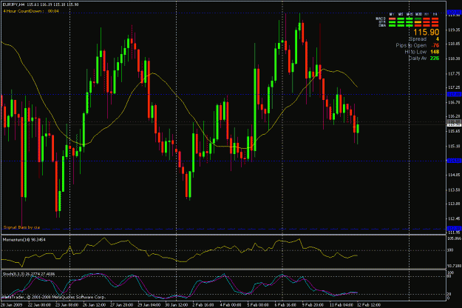Click the 'Hi to Low' label
Image resolution: width=462 pixels, height=308 pixels.
coord(415,52)
